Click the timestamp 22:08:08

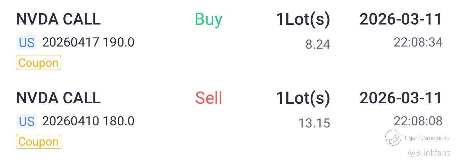(418, 121)
